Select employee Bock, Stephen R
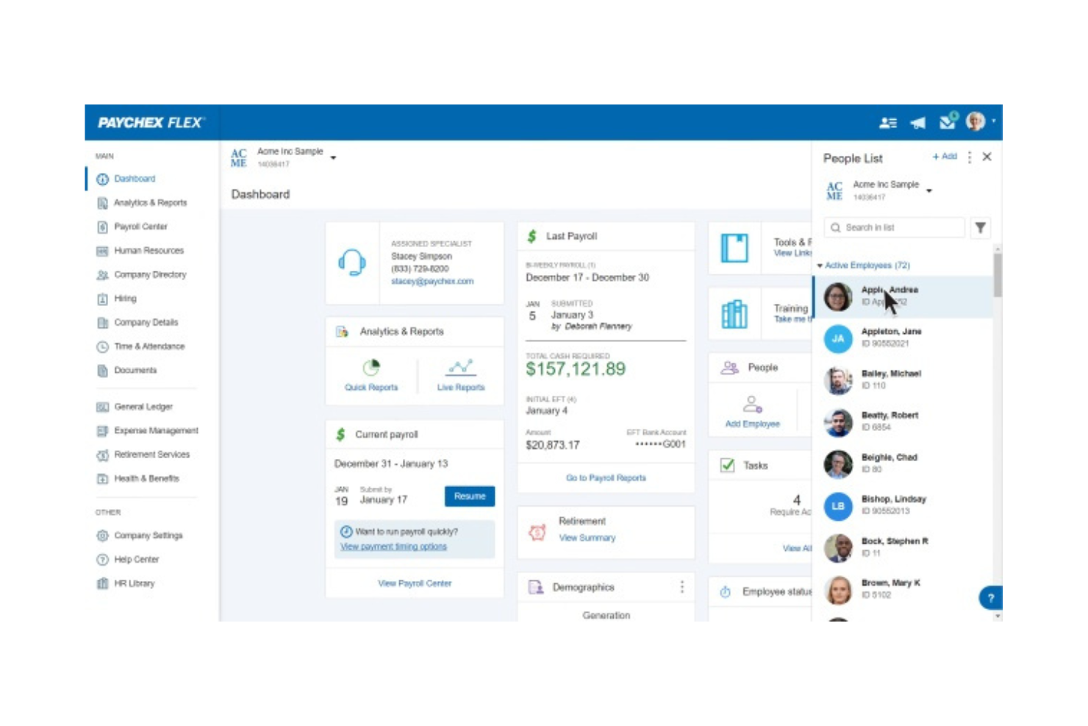Viewport: 1088px width, 726px height. pyautogui.click(x=903, y=548)
